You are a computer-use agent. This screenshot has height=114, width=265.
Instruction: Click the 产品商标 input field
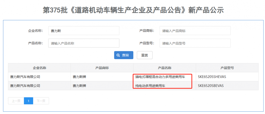point(195,31)
